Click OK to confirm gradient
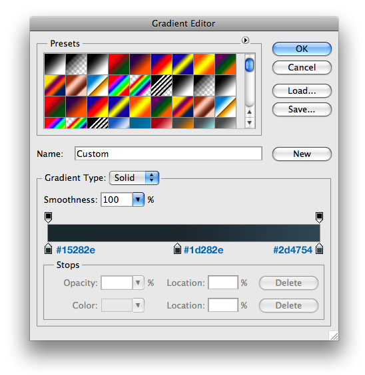365x375 pixels. tap(302, 49)
